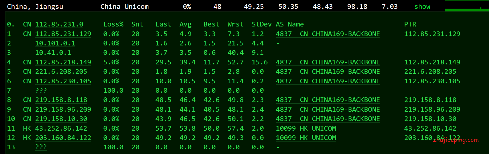Open hop 9 IP 219.158.96.209
The width and height of the screenshot is (489, 154).
(63, 109)
